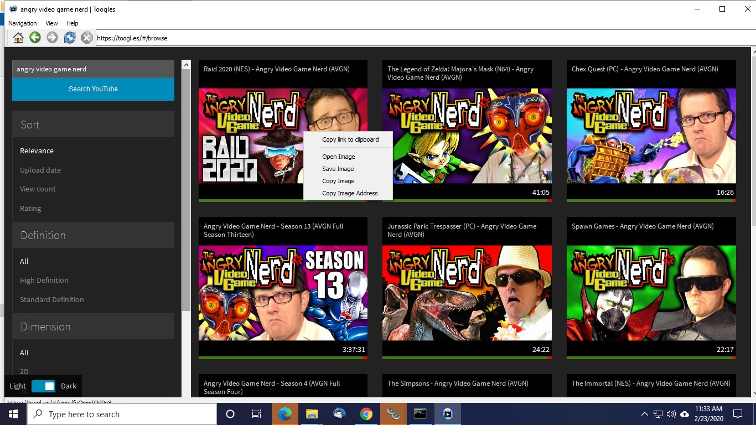
Task: Reload the page with refresh icon
Action: [69, 38]
